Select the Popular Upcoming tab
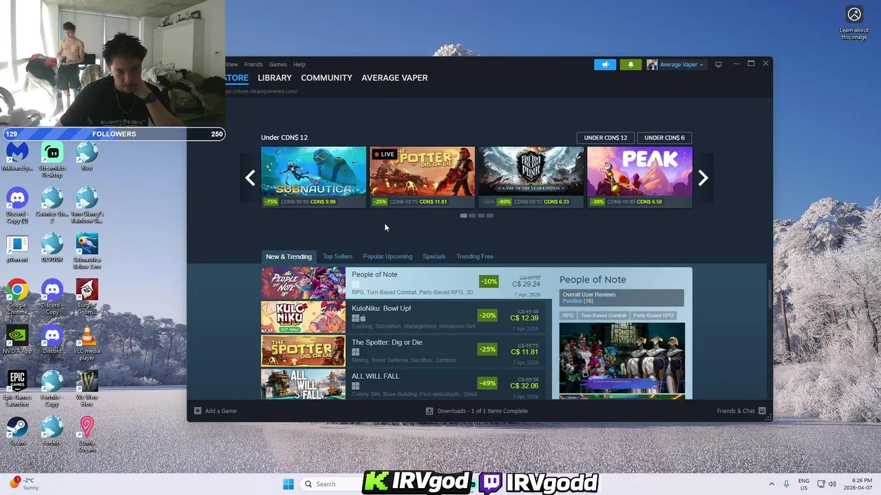Viewport: 881px width, 495px height. (x=388, y=256)
